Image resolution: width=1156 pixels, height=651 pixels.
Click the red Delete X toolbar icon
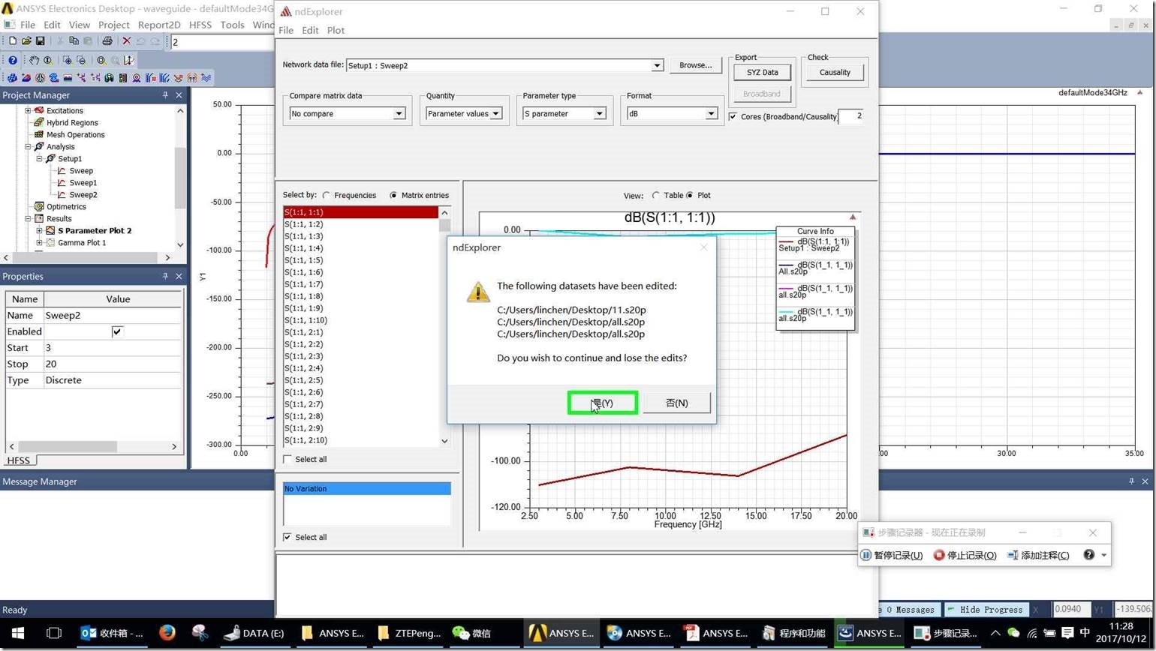126,41
